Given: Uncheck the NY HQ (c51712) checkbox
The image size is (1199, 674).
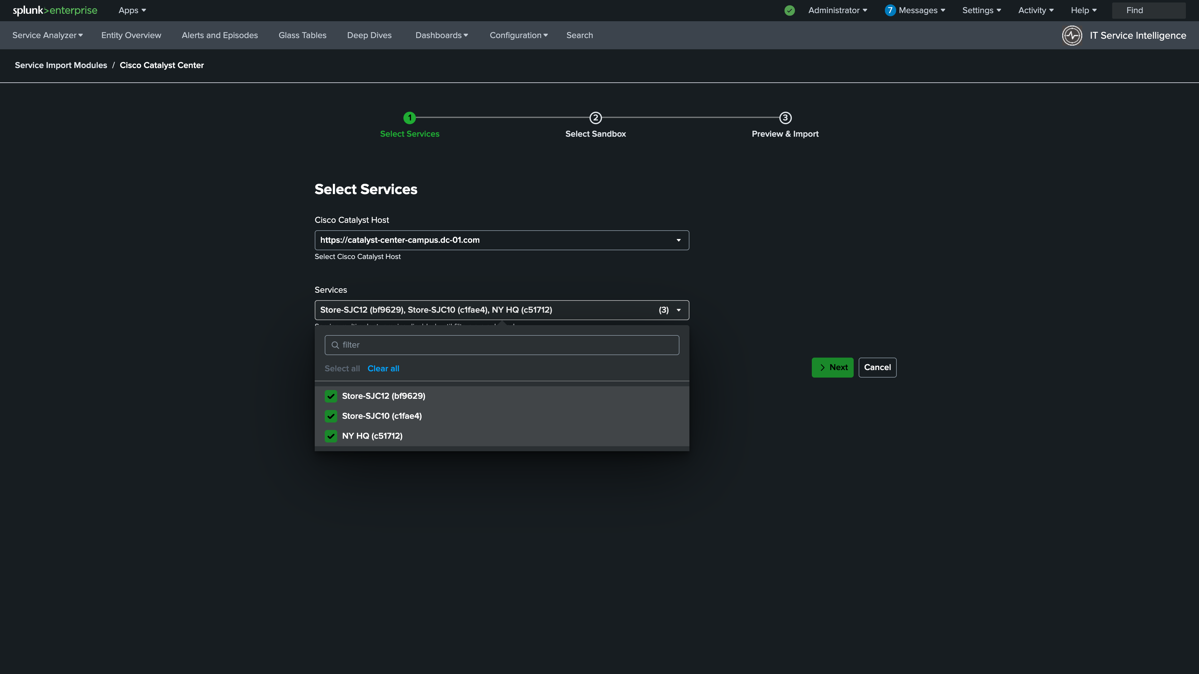Looking at the screenshot, I should 331,436.
